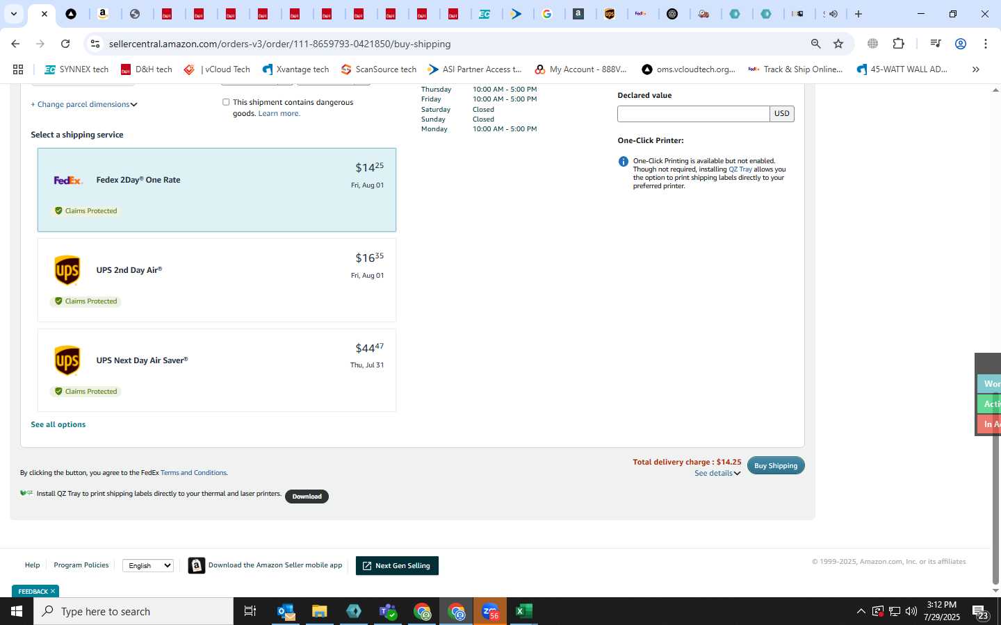The height and width of the screenshot is (625, 1001).
Task: Click Download the Amazon Seller mobile app
Action: pyautogui.click(x=266, y=565)
